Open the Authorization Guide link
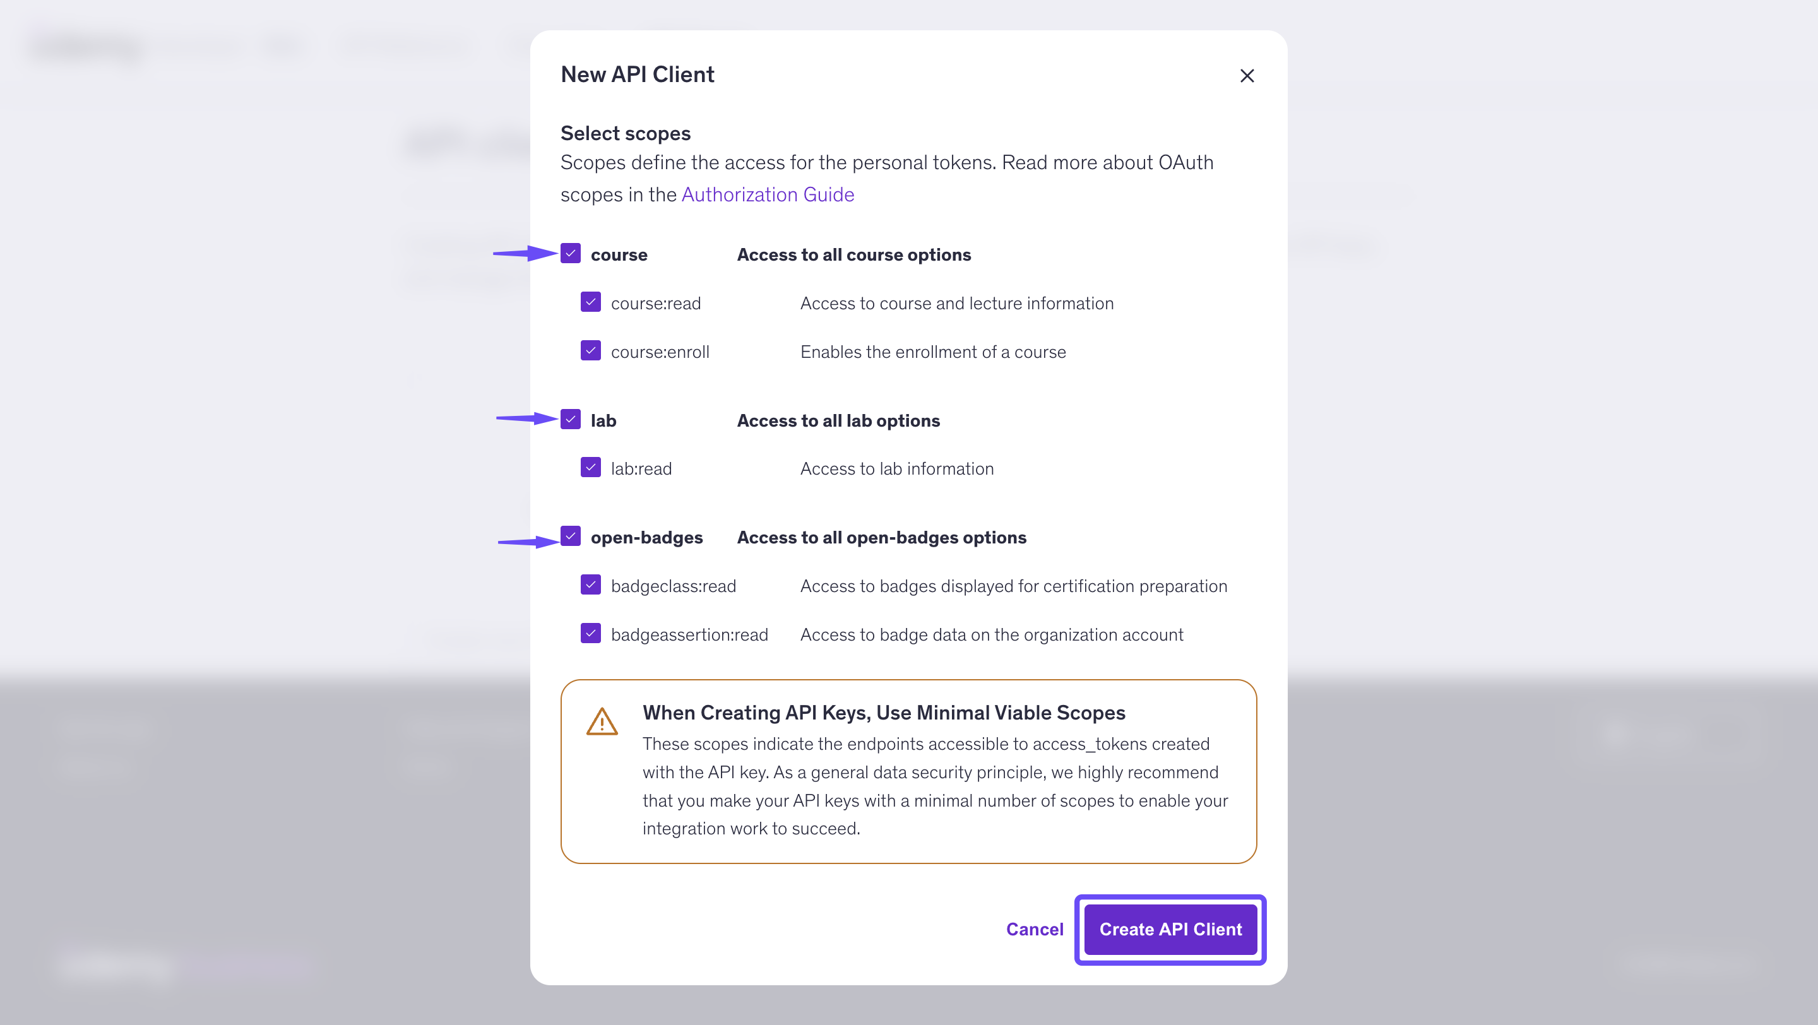Image resolution: width=1818 pixels, height=1025 pixels. click(x=767, y=194)
